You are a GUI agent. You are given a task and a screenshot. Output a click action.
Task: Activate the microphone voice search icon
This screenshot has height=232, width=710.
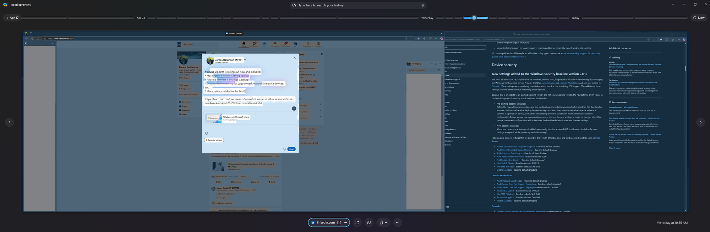point(422,5)
